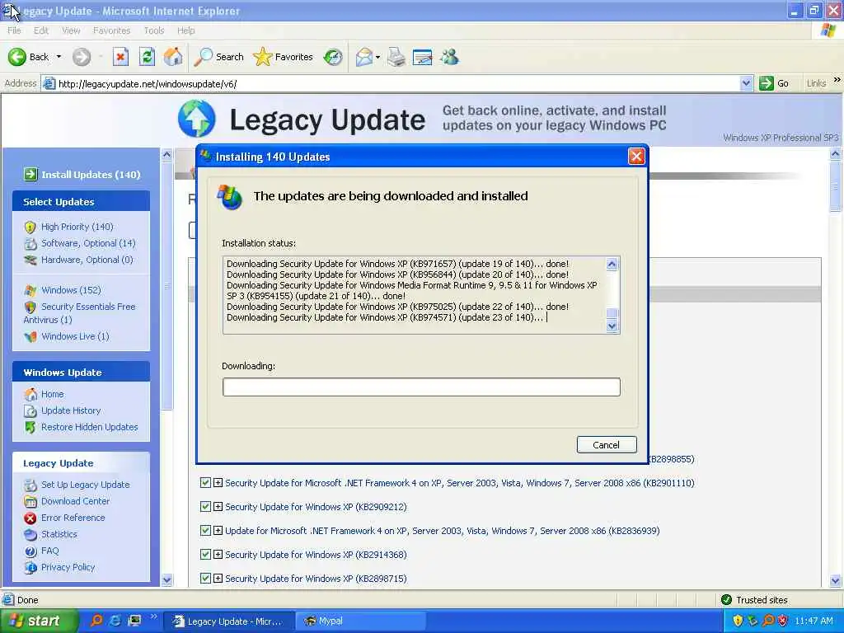Open the View menu
The height and width of the screenshot is (633, 844).
point(71,30)
